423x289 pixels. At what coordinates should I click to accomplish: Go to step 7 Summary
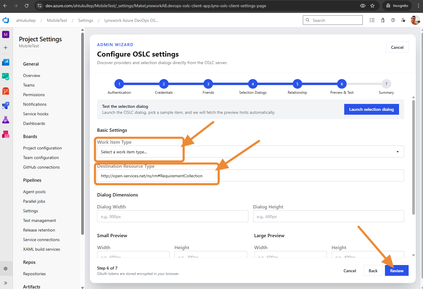(386, 84)
